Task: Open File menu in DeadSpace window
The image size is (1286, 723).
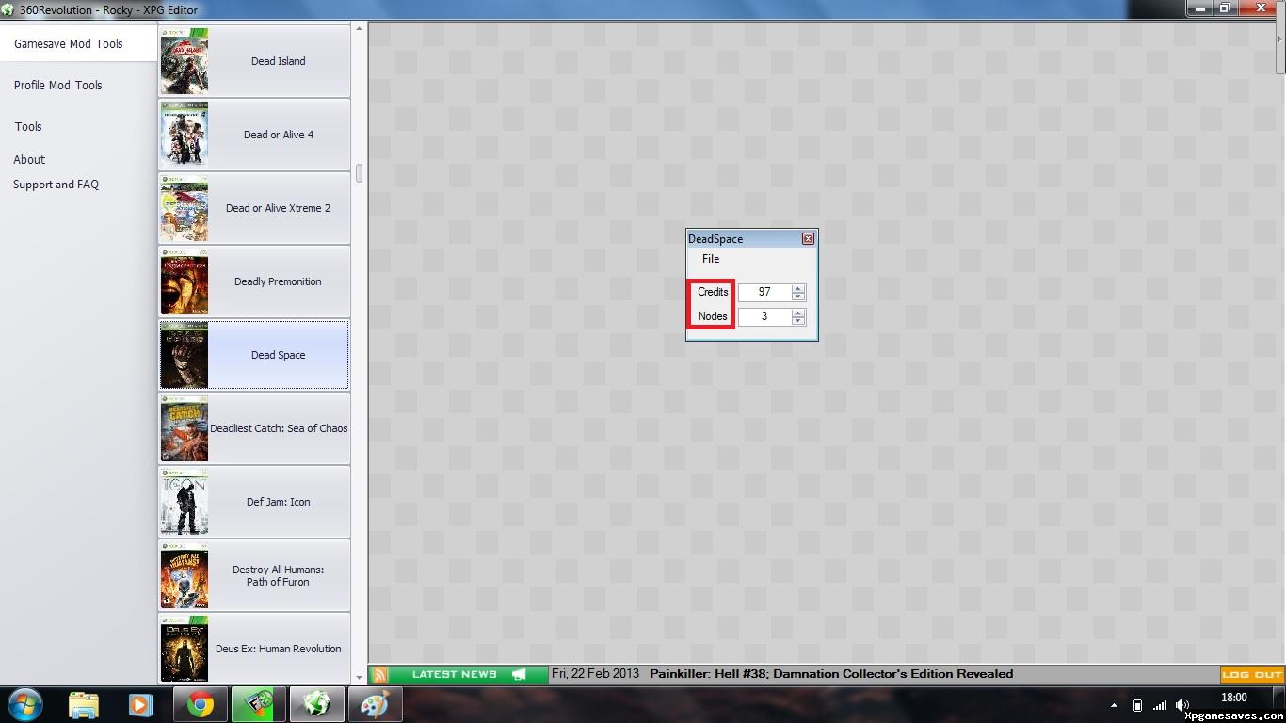Action: 711,259
